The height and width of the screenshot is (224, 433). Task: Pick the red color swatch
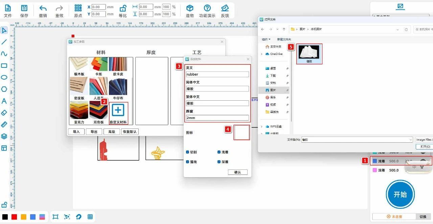tap(14, 217)
